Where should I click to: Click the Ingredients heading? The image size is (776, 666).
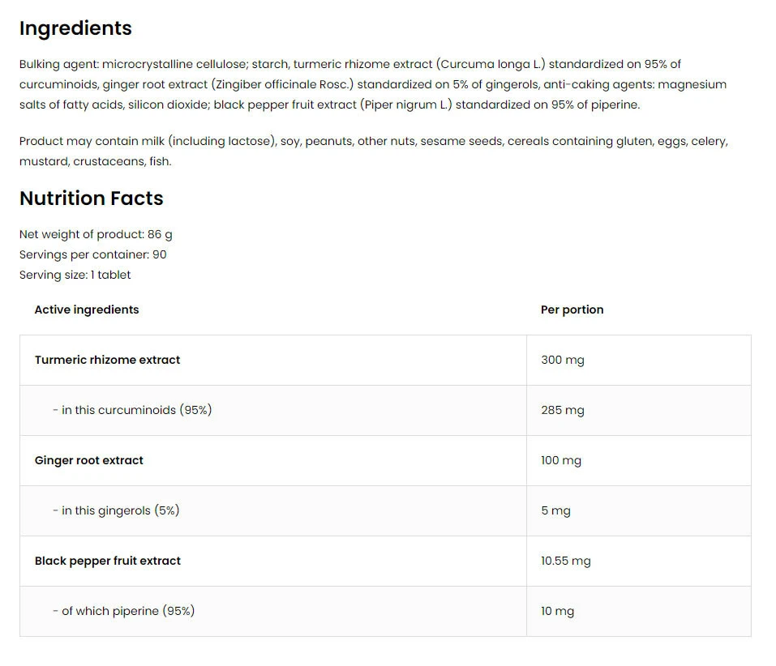point(75,28)
